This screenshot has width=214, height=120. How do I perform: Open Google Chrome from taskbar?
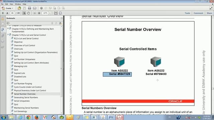[x=28, y=117]
